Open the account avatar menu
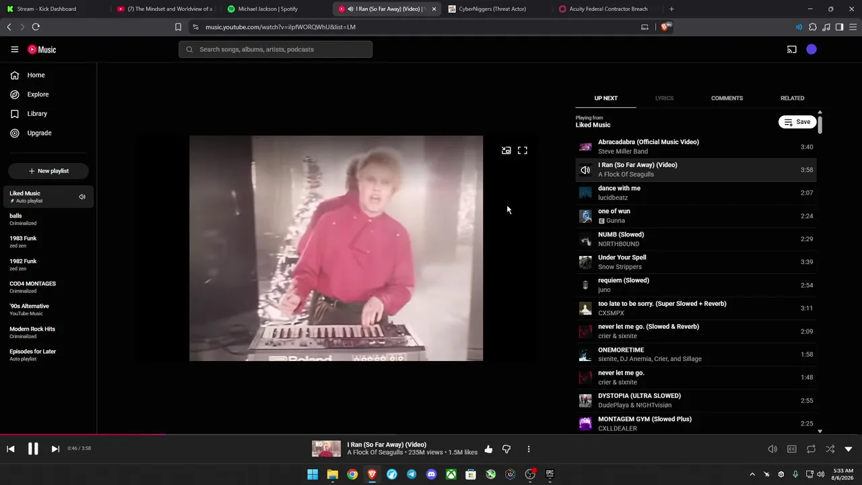 pyautogui.click(x=811, y=49)
